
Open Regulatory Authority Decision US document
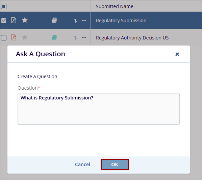(132, 38)
